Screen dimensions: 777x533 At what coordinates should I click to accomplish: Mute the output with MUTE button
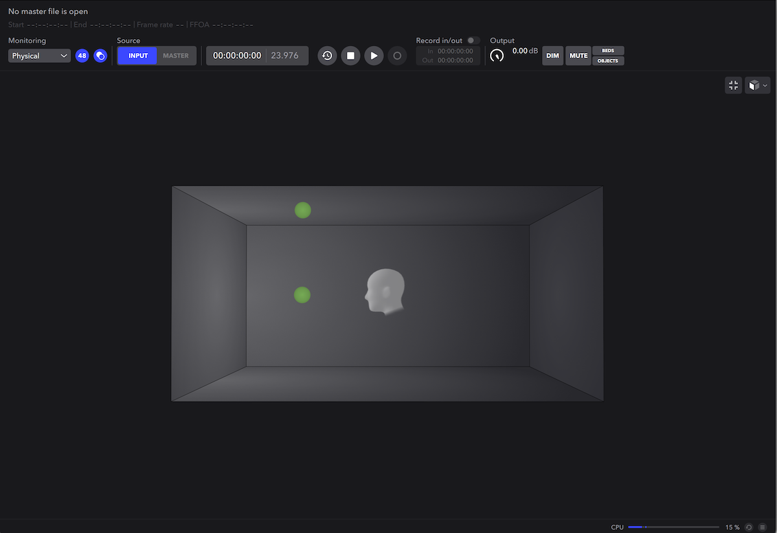578,56
